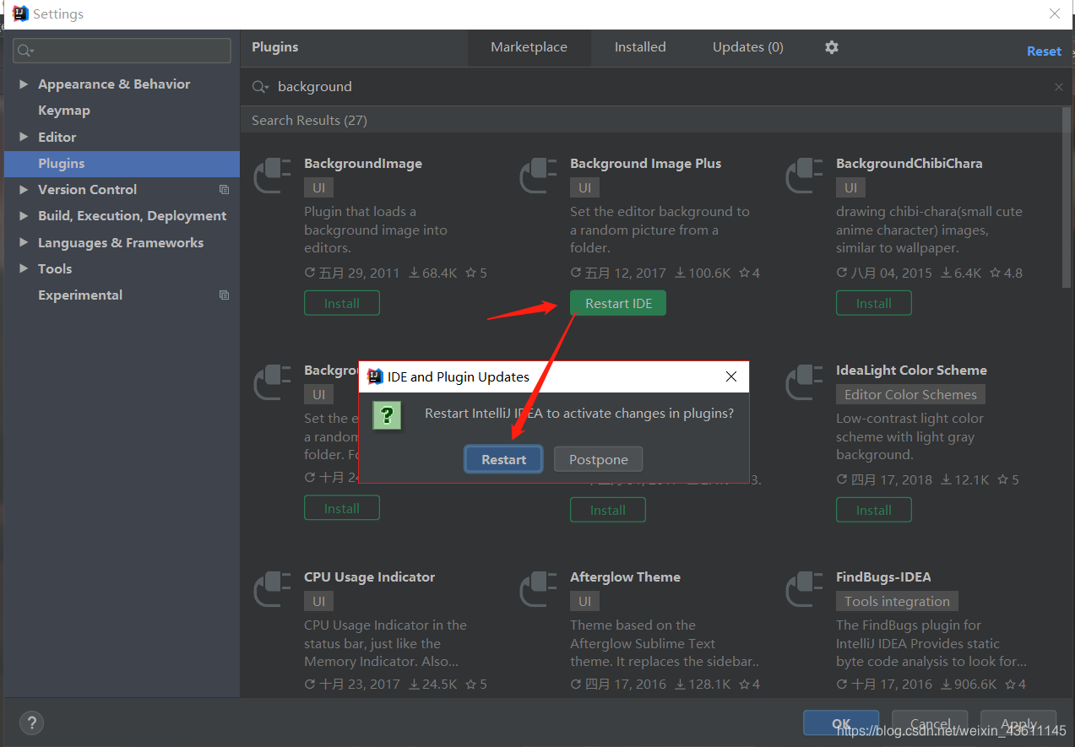Switch to the Marketplace tab
Viewport: 1075px width, 747px height.
529,47
